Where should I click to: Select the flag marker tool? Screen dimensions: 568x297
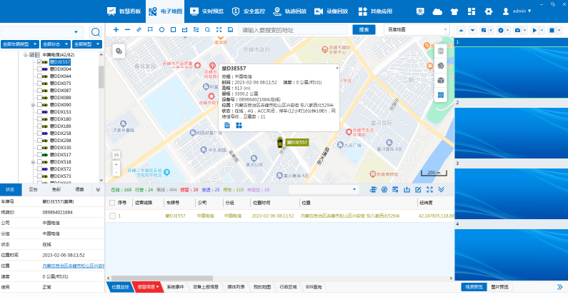[x=150, y=30]
